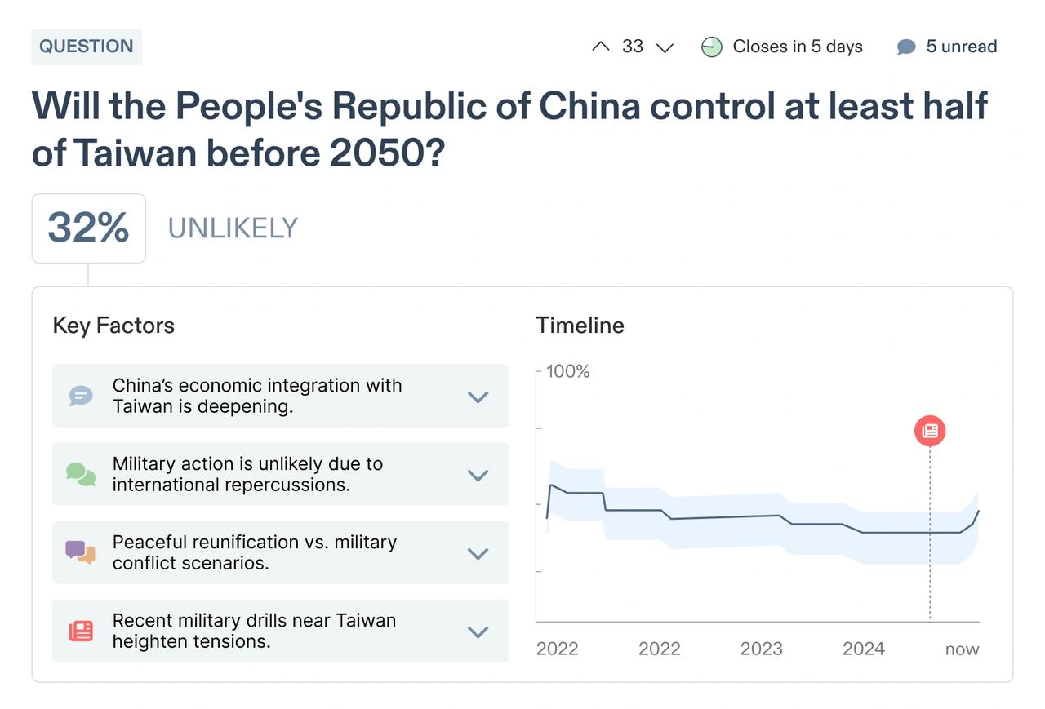1045x709 pixels.
Task: Click the red news marker on timeline
Action: pos(930,431)
